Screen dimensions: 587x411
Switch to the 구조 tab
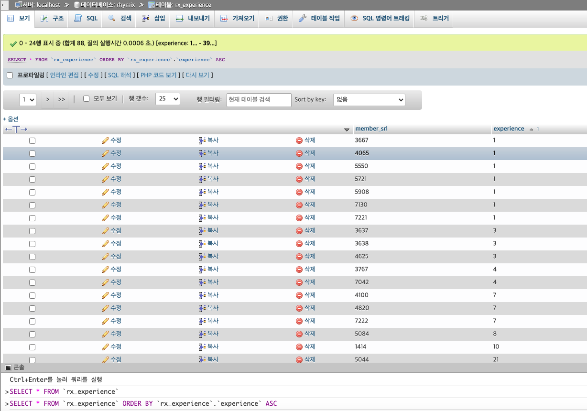click(x=53, y=18)
